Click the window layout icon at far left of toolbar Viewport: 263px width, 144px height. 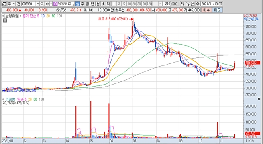(4, 4)
